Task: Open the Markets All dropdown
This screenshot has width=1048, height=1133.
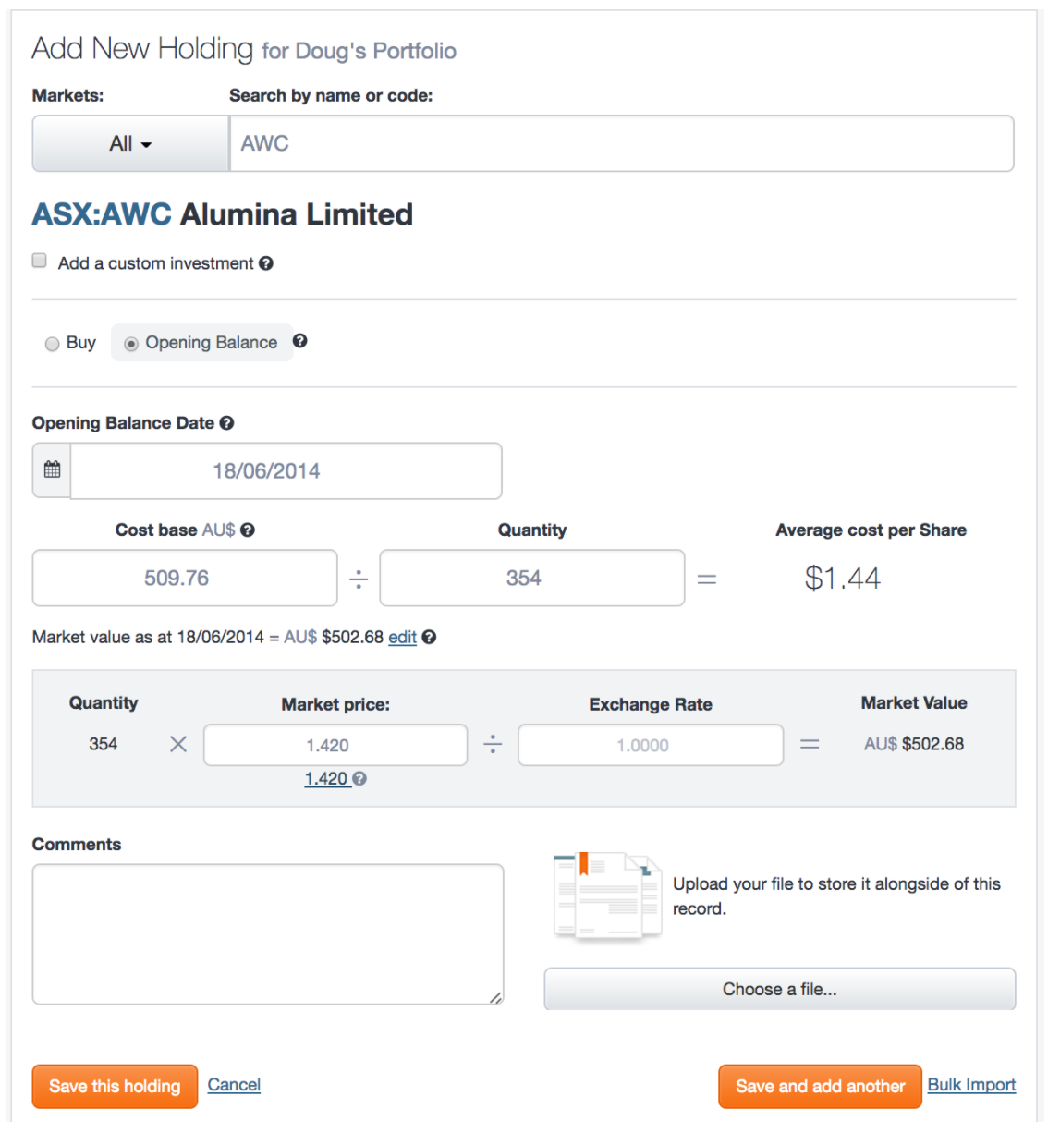Action: tap(130, 143)
